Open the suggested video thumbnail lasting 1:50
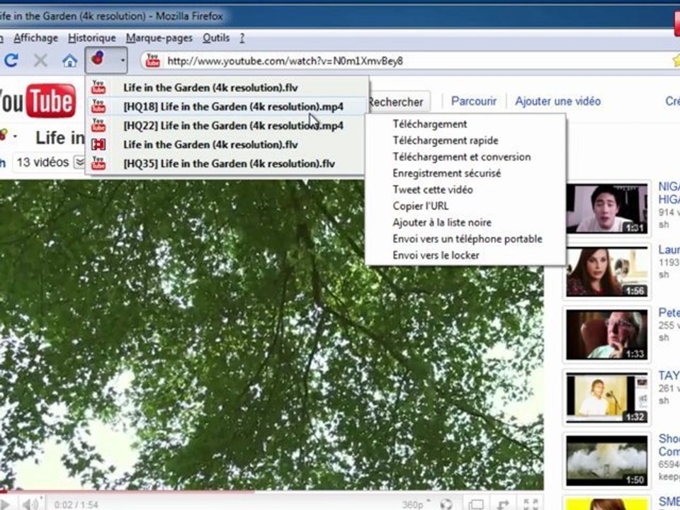Image resolution: width=680 pixels, height=510 pixels. [607, 460]
